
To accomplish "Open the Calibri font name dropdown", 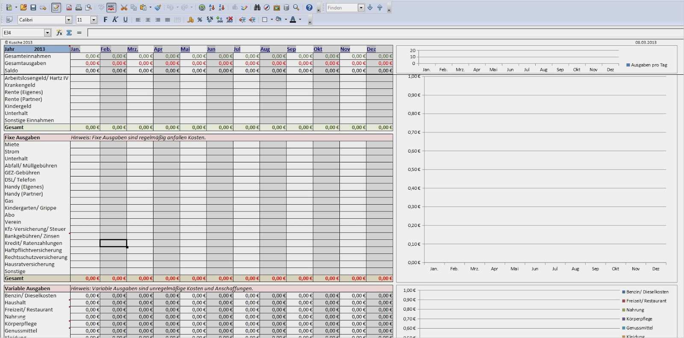I will pos(68,20).
